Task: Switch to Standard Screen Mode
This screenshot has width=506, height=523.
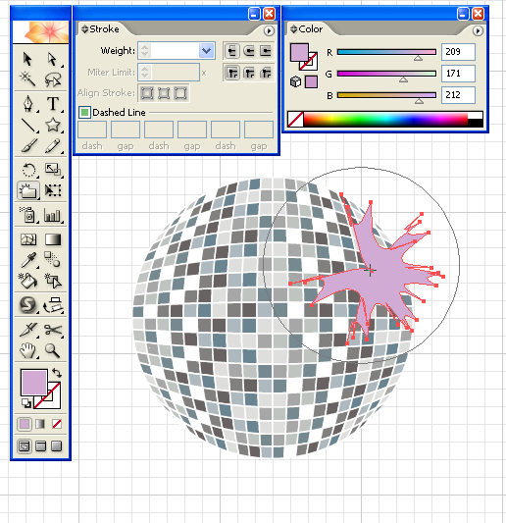Action: (x=25, y=446)
